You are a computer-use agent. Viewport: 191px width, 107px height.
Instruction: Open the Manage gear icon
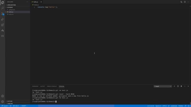[2, 102]
